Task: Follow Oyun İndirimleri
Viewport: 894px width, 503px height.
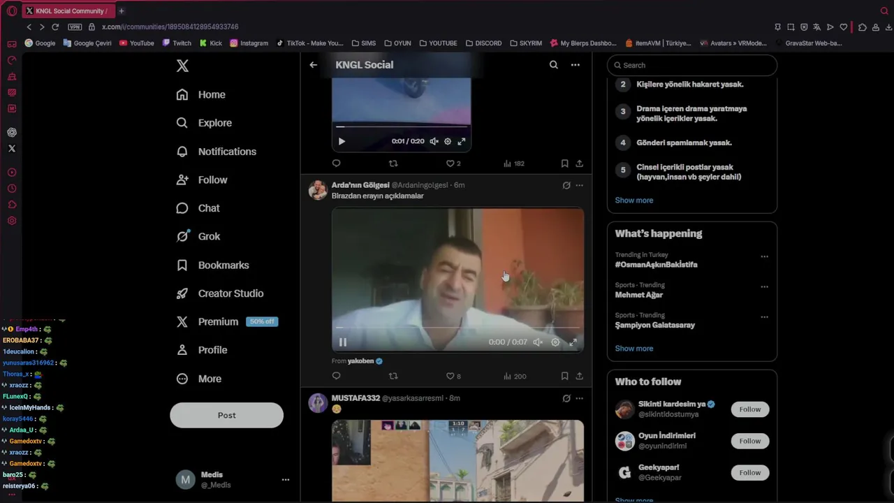Action: coord(749,441)
